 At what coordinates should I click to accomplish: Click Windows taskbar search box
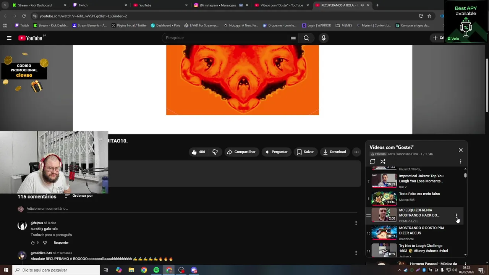point(56,270)
